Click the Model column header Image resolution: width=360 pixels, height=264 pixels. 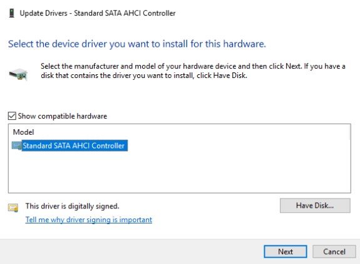click(23, 132)
